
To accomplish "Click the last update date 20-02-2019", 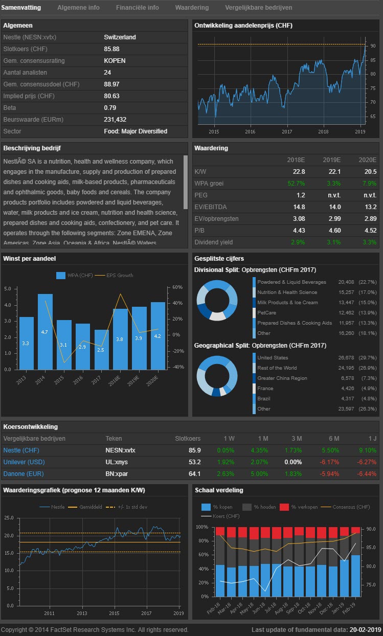I will point(365,630).
